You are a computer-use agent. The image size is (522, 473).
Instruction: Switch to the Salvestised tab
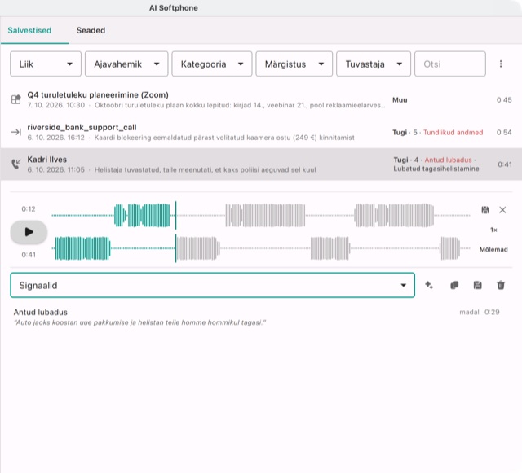pyautogui.click(x=29, y=31)
